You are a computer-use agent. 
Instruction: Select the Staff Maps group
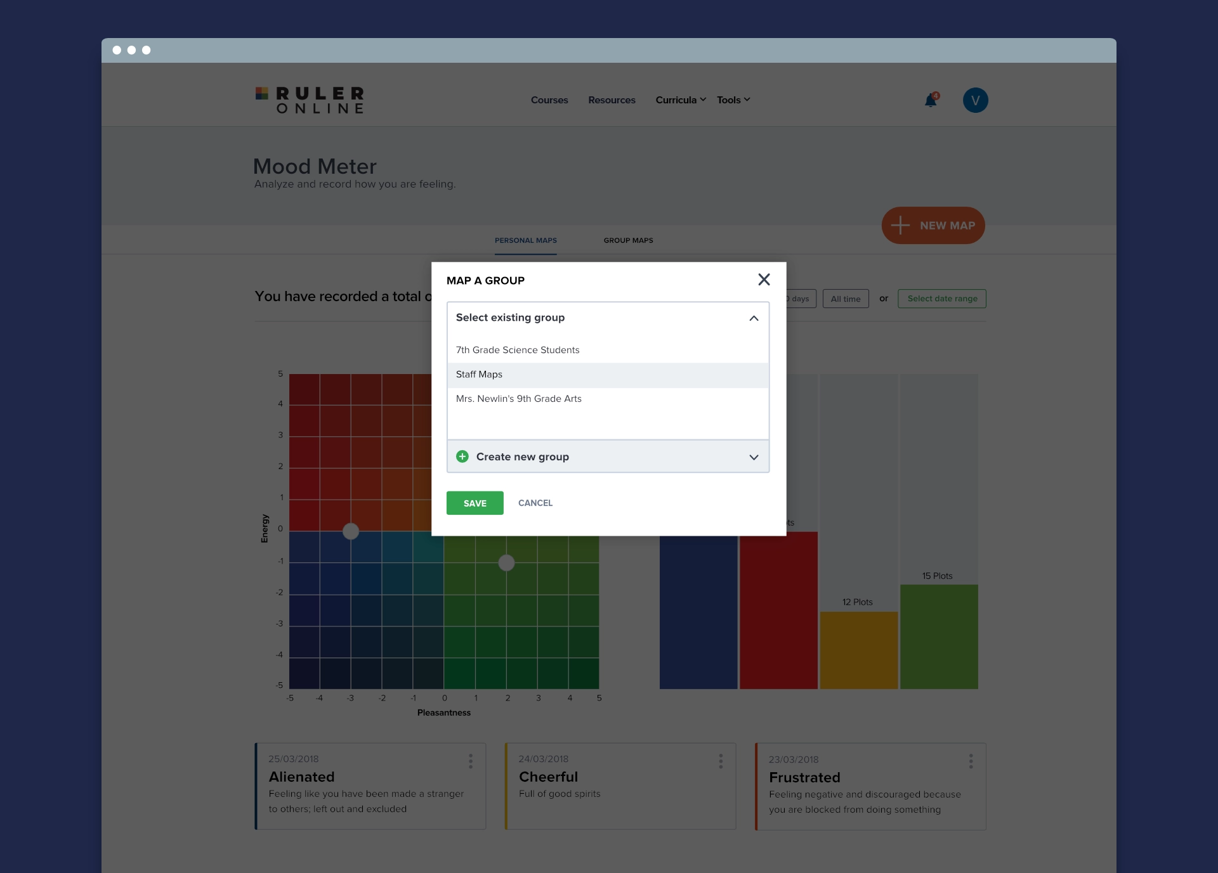point(608,375)
